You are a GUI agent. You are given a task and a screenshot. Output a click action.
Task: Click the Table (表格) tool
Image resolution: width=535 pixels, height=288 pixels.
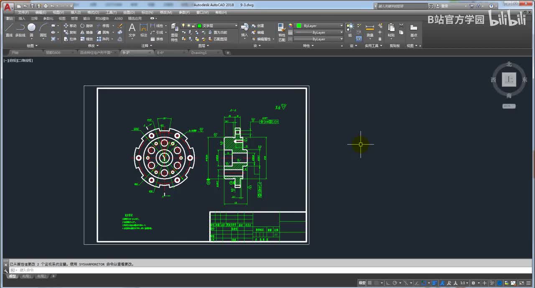coord(157,39)
